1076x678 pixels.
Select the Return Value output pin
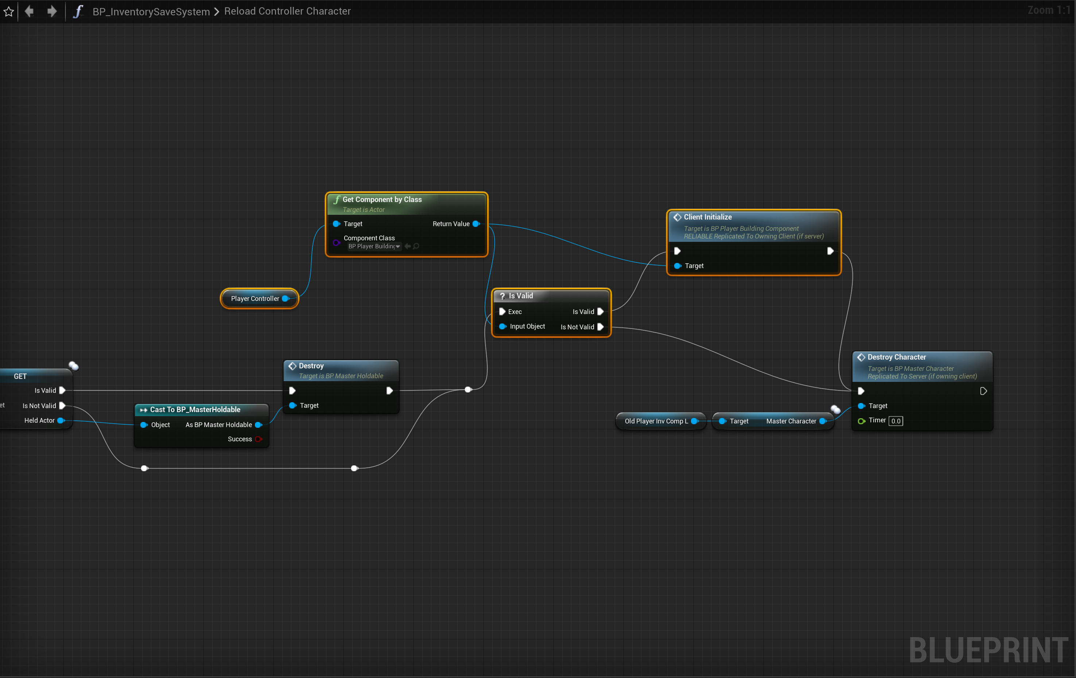[476, 224]
